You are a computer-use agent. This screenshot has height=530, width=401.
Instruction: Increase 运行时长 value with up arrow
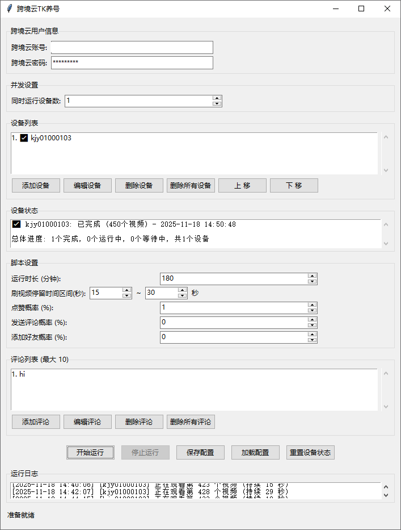[312, 276]
